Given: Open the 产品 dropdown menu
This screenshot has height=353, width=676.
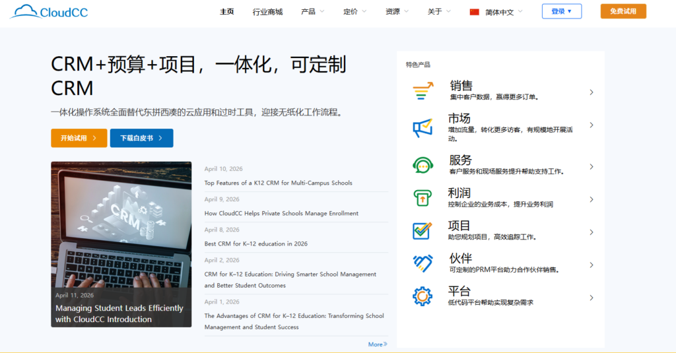Looking at the screenshot, I should (x=312, y=12).
